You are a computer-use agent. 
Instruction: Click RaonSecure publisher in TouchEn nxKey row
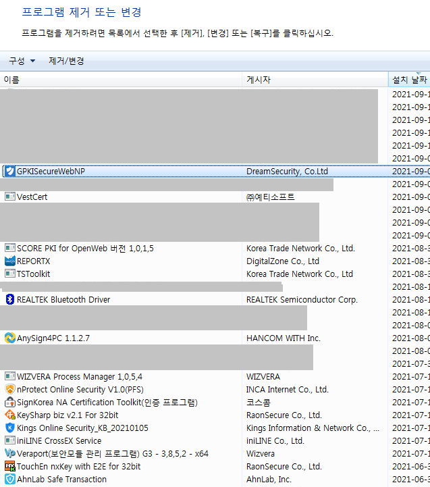point(284,467)
